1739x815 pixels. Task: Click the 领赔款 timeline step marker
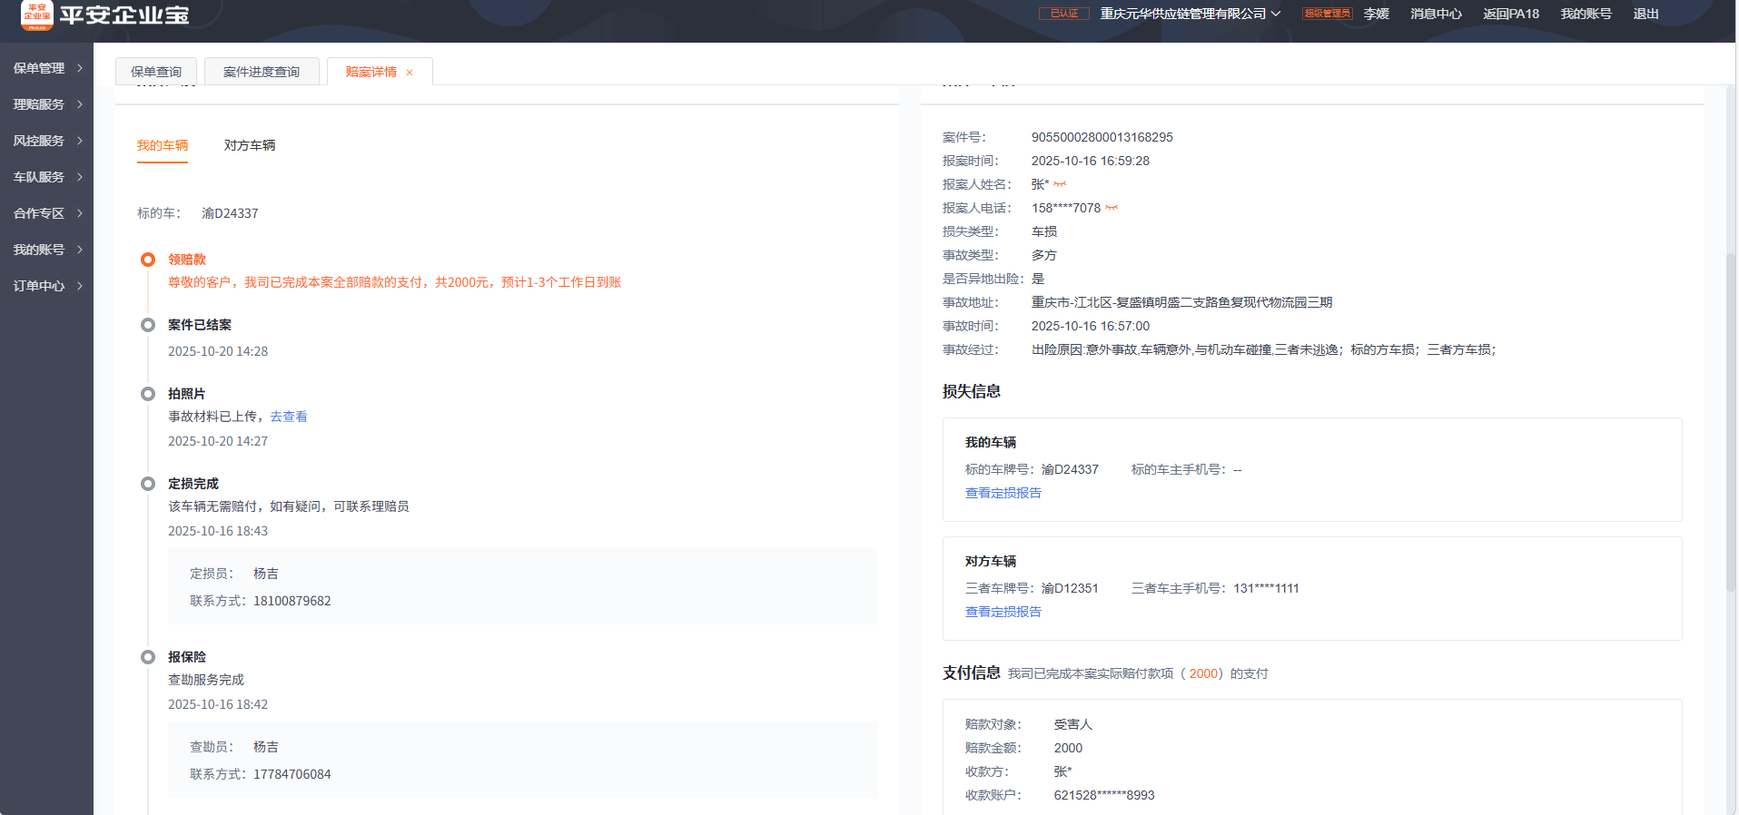point(148,260)
